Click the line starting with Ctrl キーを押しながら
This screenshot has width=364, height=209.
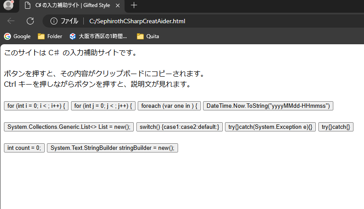97,84
